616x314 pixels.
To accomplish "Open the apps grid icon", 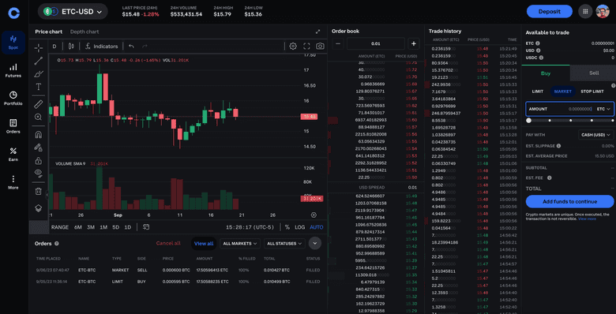I will click(585, 11).
